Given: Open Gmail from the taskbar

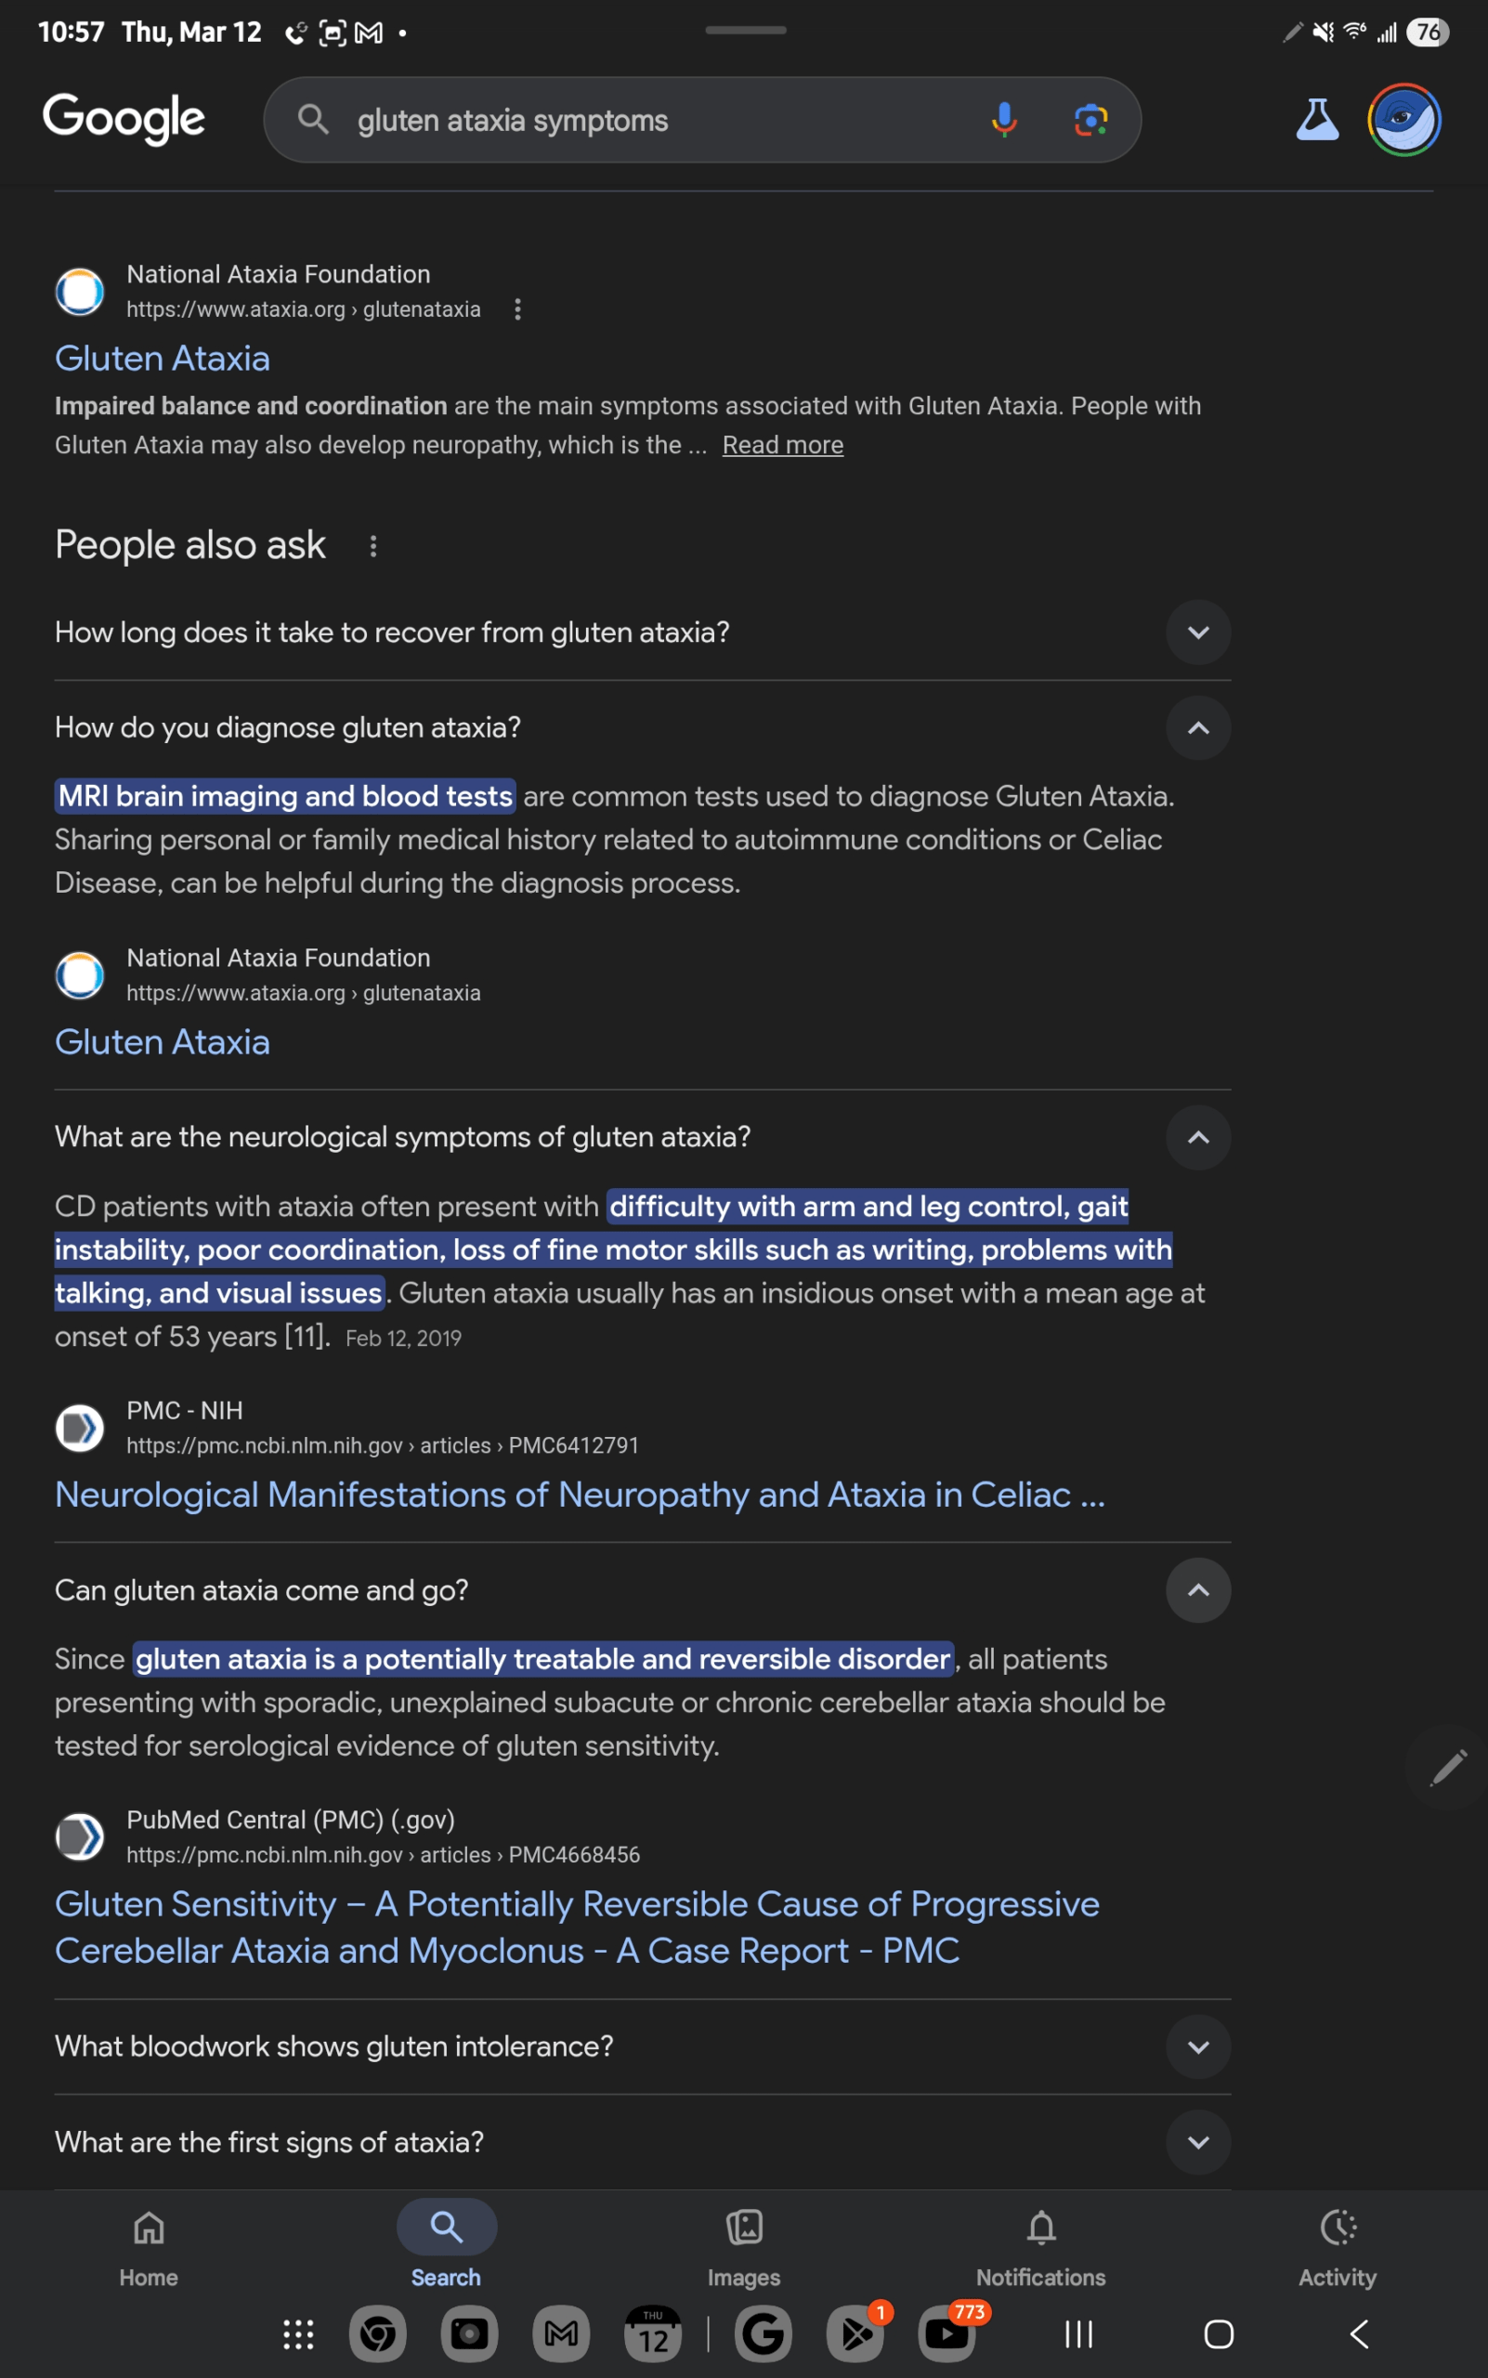Looking at the screenshot, I should pyautogui.click(x=560, y=2333).
